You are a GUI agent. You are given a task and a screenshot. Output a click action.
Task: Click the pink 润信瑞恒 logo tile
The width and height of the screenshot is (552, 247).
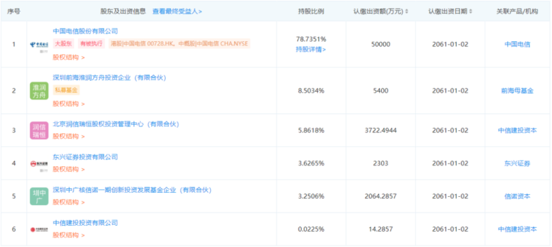[x=39, y=130]
